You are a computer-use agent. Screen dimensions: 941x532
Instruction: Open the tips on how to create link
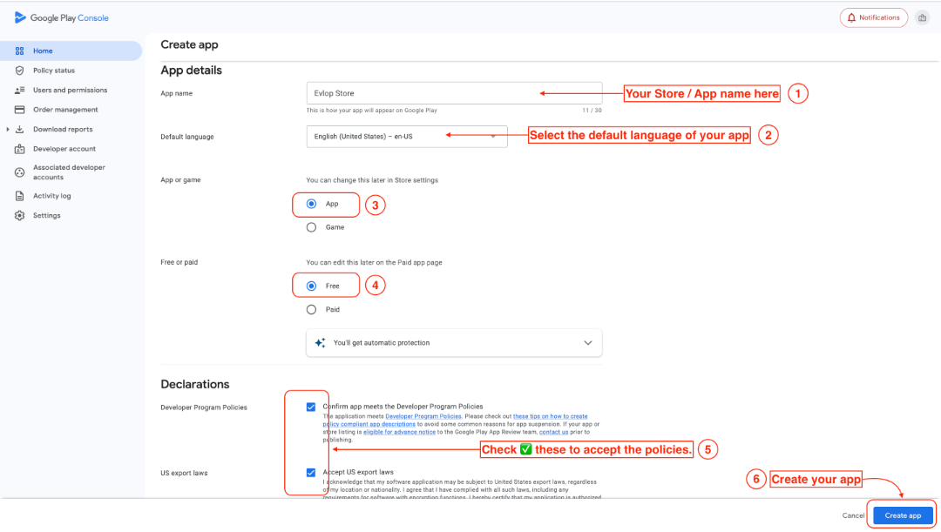[551, 416]
